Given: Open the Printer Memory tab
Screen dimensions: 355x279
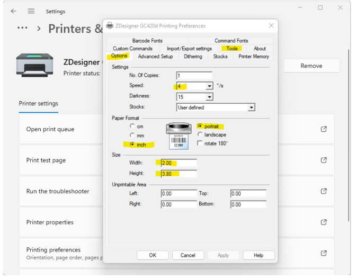Looking at the screenshot, I should [254, 56].
